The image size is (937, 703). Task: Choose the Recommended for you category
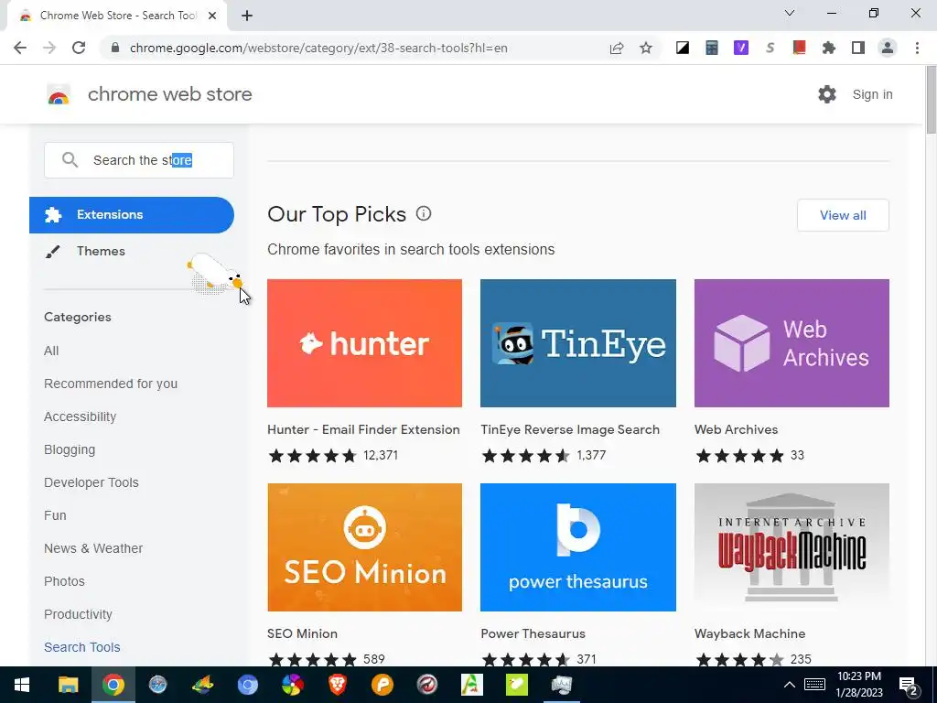click(111, 384)
